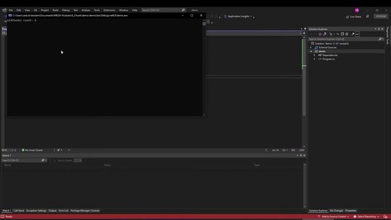
Task: Click the Visual Studio logo icon
Action: click(x=4, y=10)
